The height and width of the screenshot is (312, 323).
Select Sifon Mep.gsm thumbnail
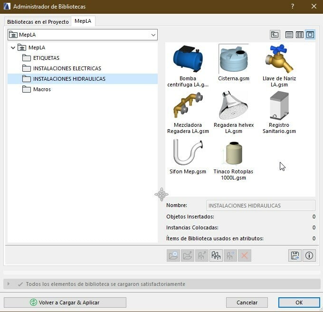pyautogui.click(x=188, y=152)
